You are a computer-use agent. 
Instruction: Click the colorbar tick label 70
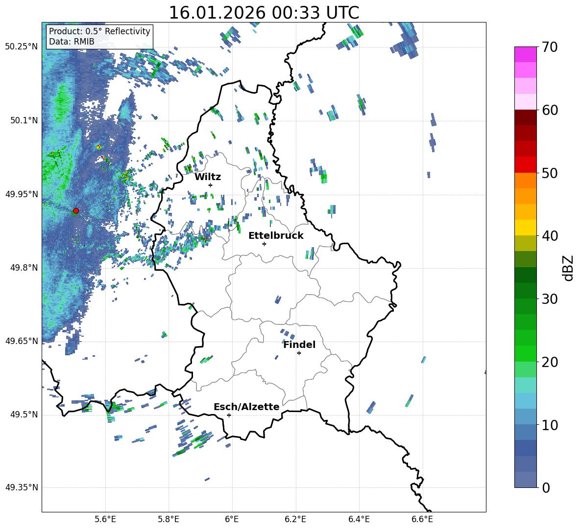(x=549, y=47)
